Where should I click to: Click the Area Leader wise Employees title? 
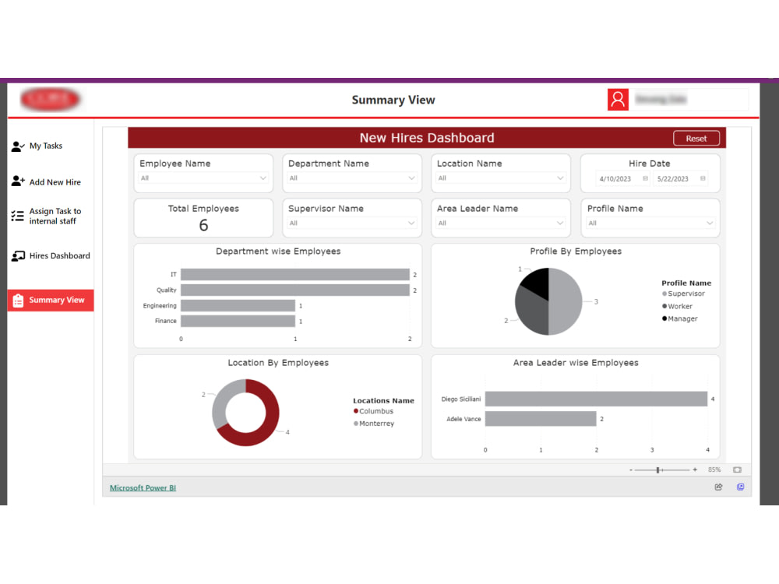pyautogui.click(x=576, y=363)
